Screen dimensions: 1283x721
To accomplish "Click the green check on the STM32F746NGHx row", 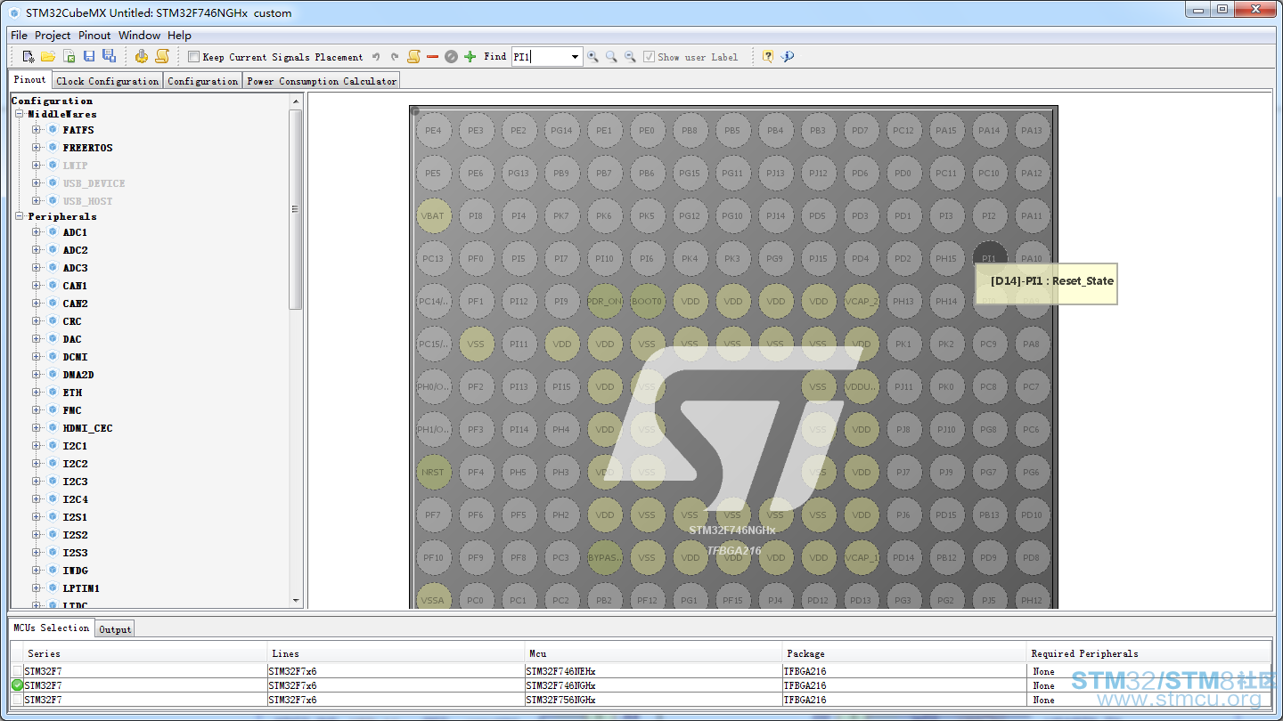I will pos(18,685).
